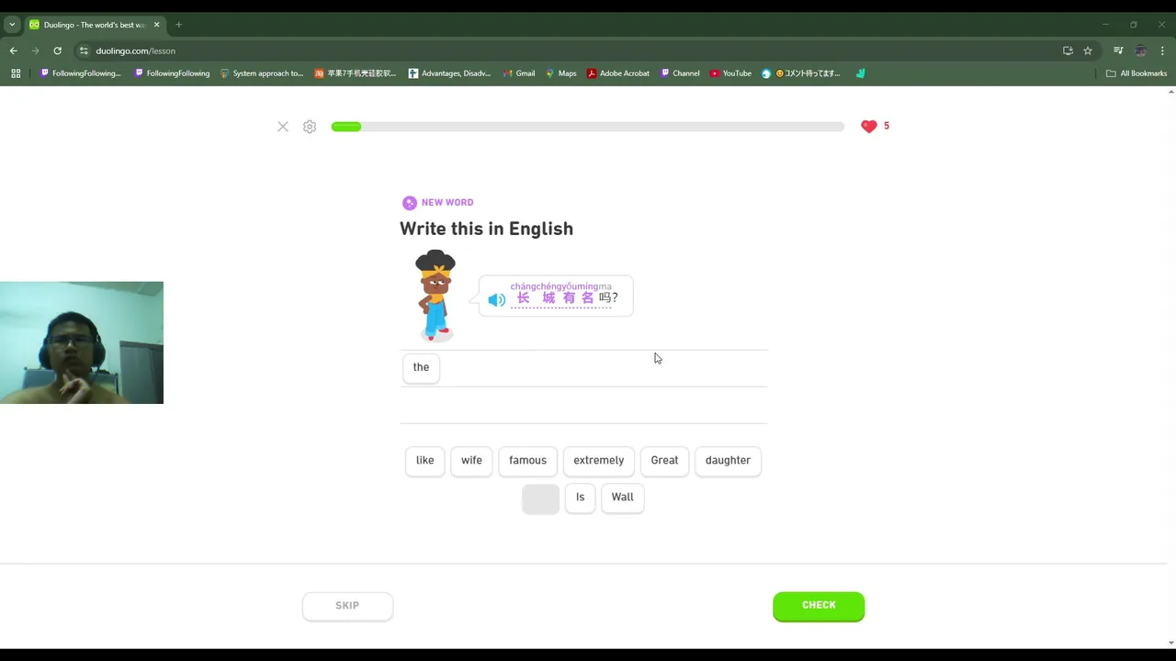Click the Chinese character 城
The height and width of the screenshot is (661, 1176).
[x=548, y=298]
